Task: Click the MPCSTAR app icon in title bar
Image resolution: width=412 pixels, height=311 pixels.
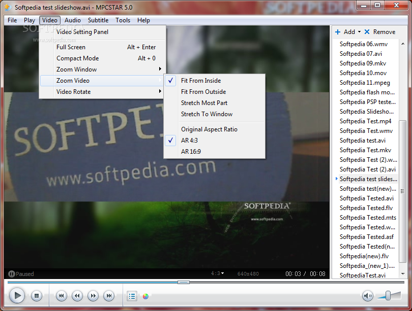Action: click(x=8, y=7)
